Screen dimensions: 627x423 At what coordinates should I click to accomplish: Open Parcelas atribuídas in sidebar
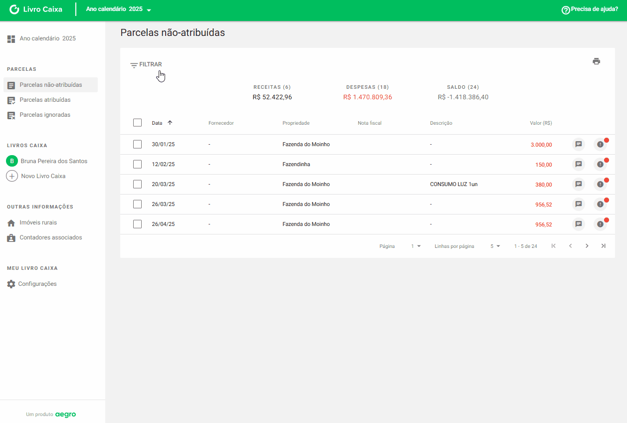coord(45,100)
